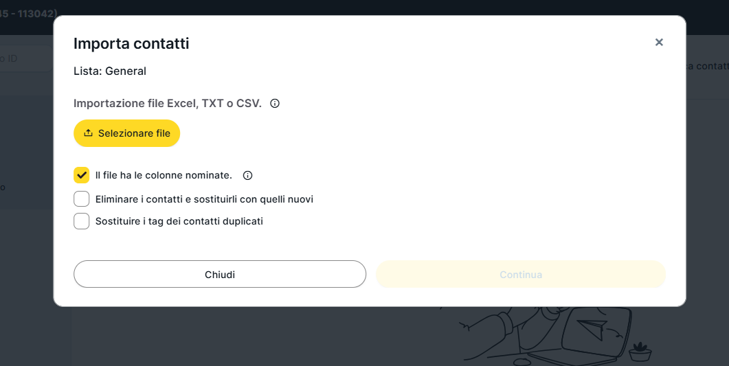Click label text 'Eliminare i contatti e sostituirli con quelli nuovi'
Viewport: 729px width, 366px height.
click(x=204, y=199)
